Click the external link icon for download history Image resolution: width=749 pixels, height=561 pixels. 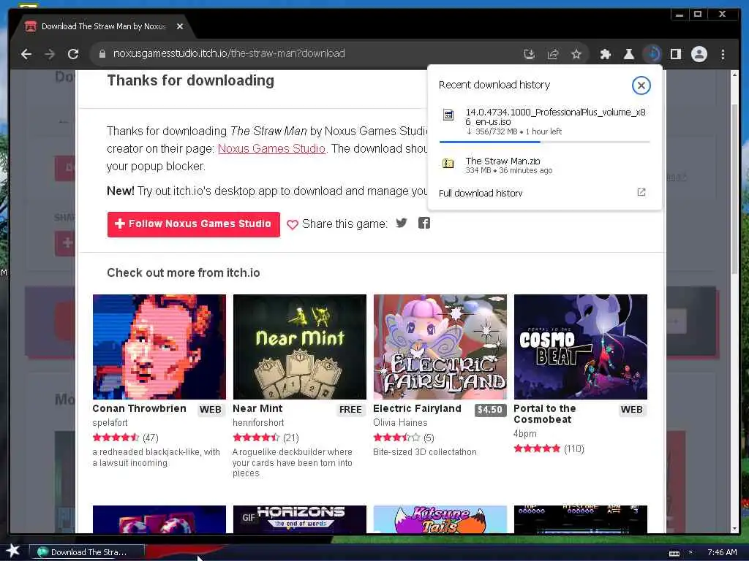[641, 192]
